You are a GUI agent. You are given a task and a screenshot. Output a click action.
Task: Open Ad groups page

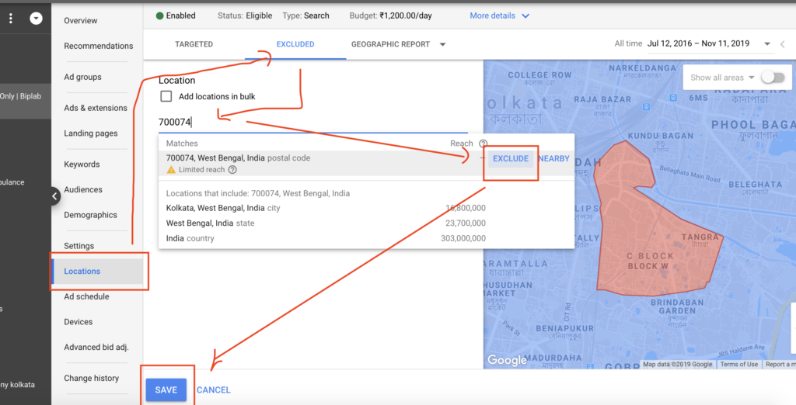tap(82, 77)
